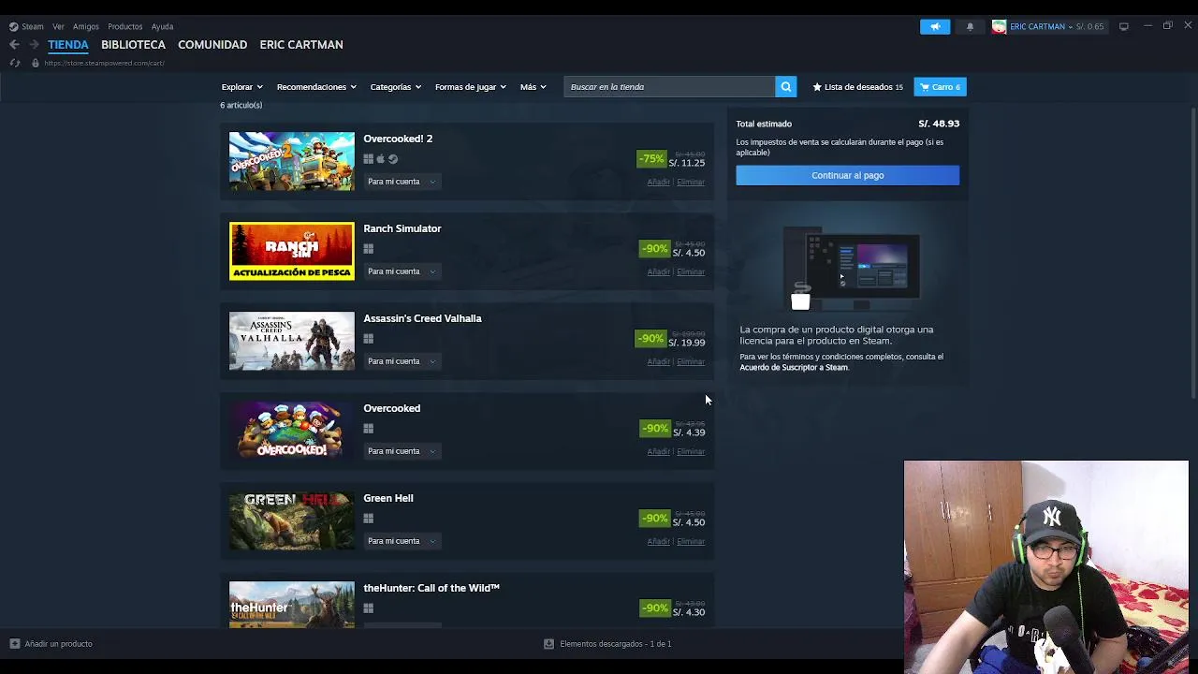Viewport: 1198px width, 674px height.
Task: Click the Windows icon under Ranch Simulator
Action: point(369,249)
